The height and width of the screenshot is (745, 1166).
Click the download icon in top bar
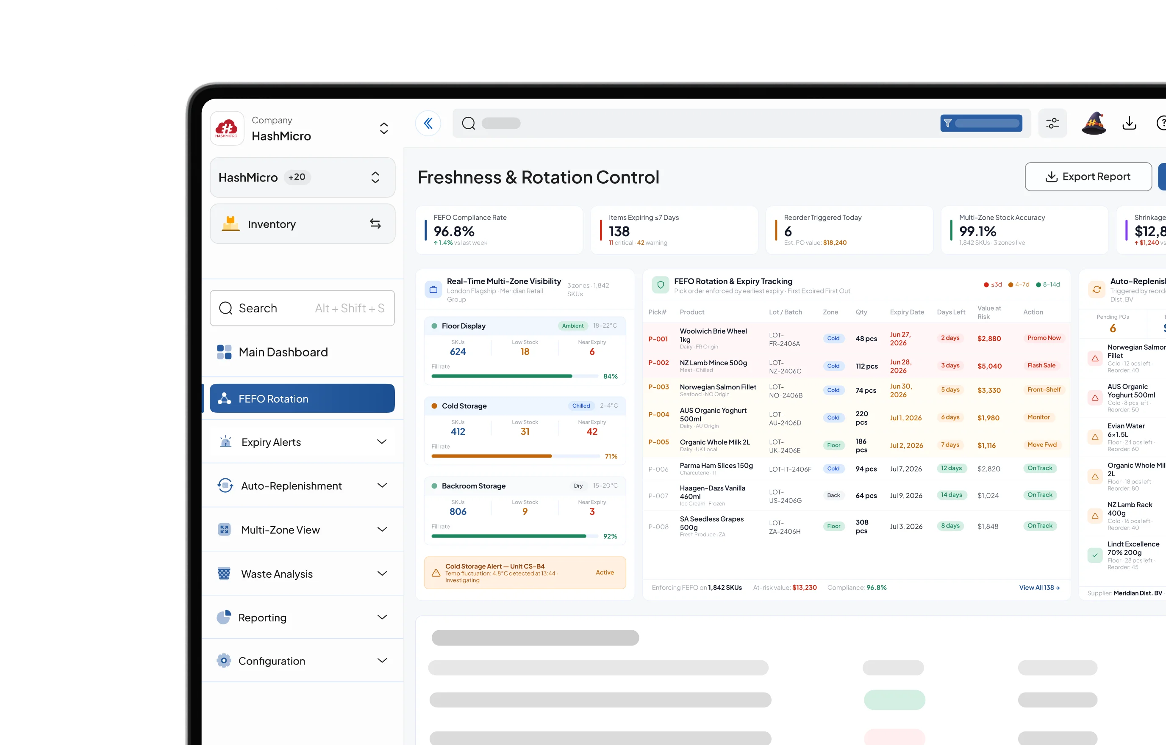coord(1129,123)
